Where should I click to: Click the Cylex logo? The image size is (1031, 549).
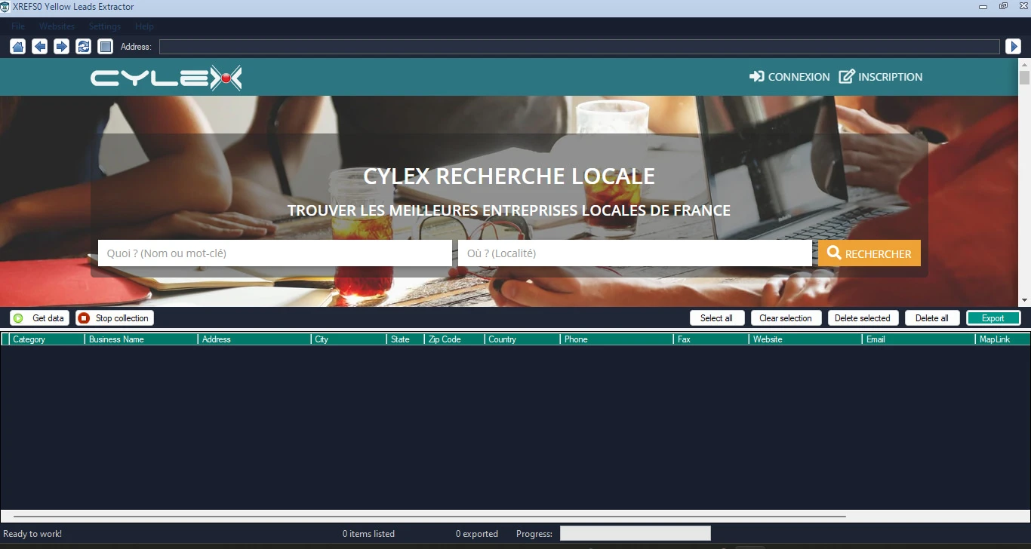click(166, 78)
